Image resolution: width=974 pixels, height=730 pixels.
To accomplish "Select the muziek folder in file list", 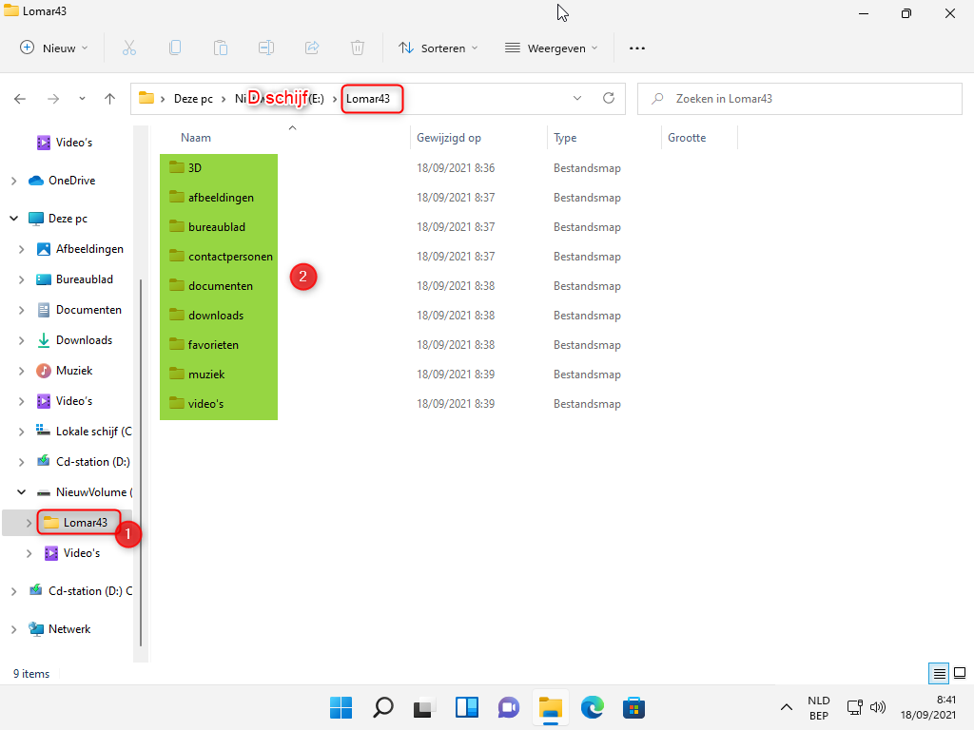I will [198, 375].
